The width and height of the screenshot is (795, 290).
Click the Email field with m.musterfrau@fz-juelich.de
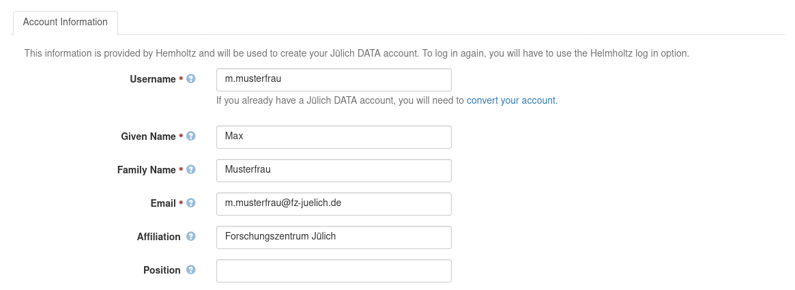[x=334, y=204]
